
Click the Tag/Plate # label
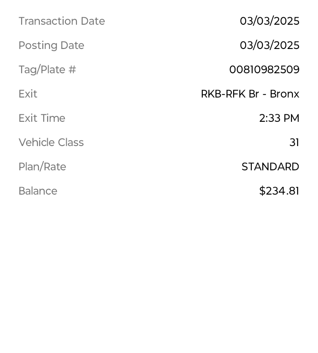[x=47, y=70]
